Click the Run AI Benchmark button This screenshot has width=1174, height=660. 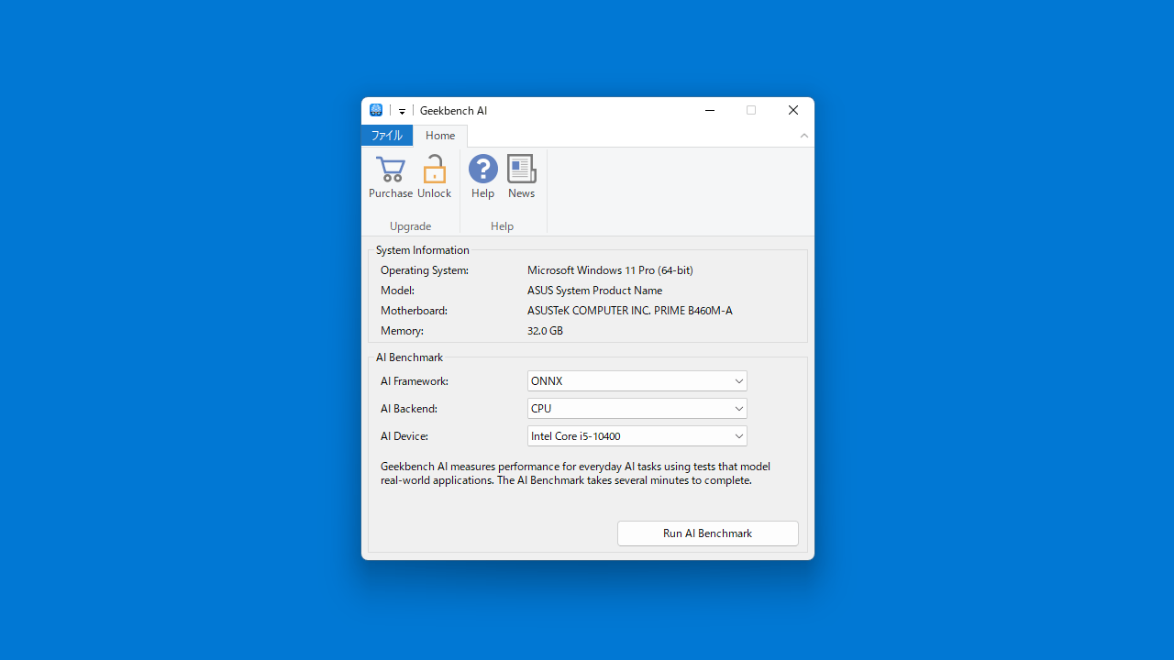pos(708,533)
